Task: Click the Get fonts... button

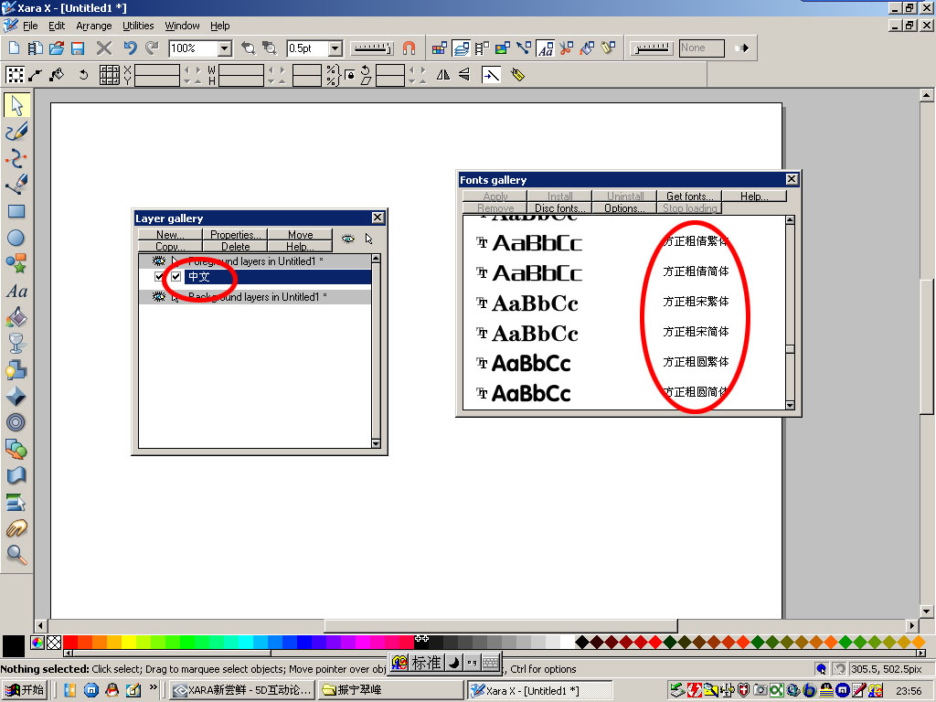Action: (x=689, y=197)
